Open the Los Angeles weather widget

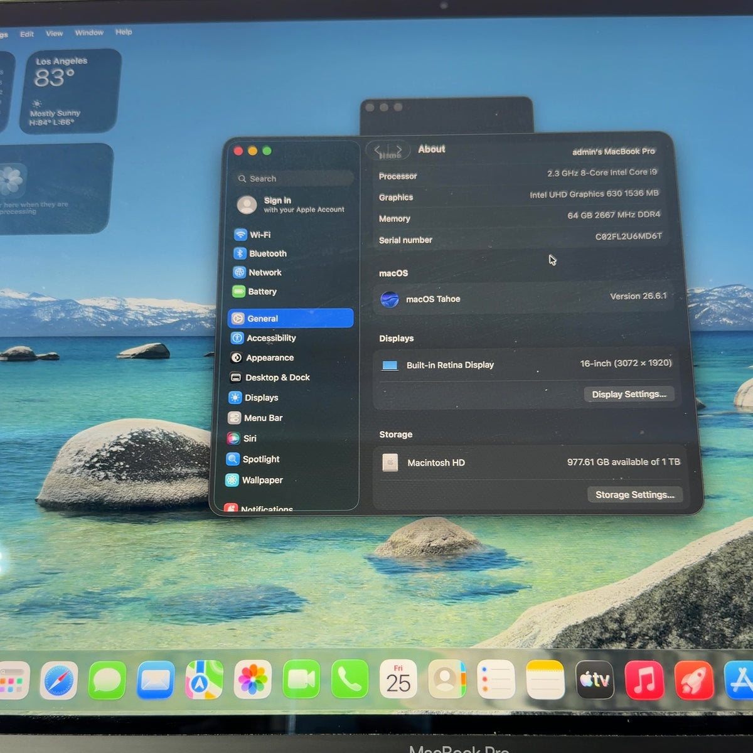pos(70,92)
